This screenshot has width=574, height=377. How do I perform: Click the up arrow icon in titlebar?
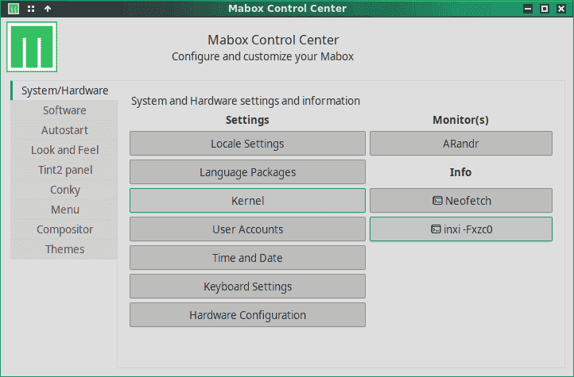point(48,9)
